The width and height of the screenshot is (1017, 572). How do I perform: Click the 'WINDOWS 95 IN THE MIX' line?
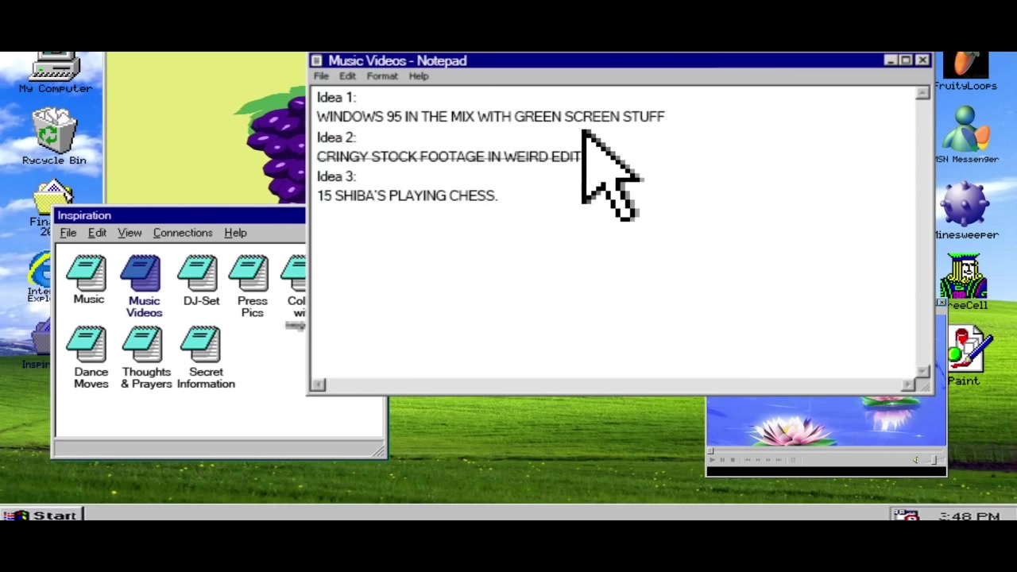490,117
